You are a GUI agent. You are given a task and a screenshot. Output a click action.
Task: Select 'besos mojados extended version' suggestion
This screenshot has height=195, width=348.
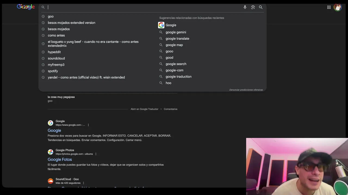tap(72, 23)
